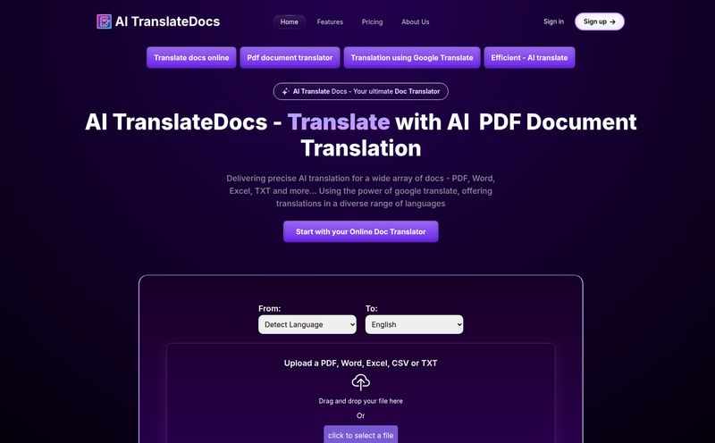
Task: Choose Translation using Google Translate
Action: (x=412, y=57)
